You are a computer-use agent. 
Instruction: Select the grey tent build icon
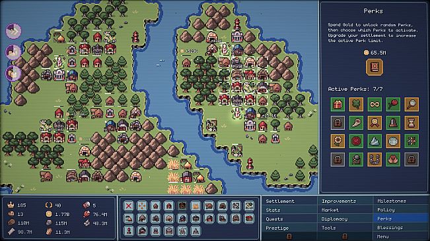pyautogui.click(x=196, y=231)
